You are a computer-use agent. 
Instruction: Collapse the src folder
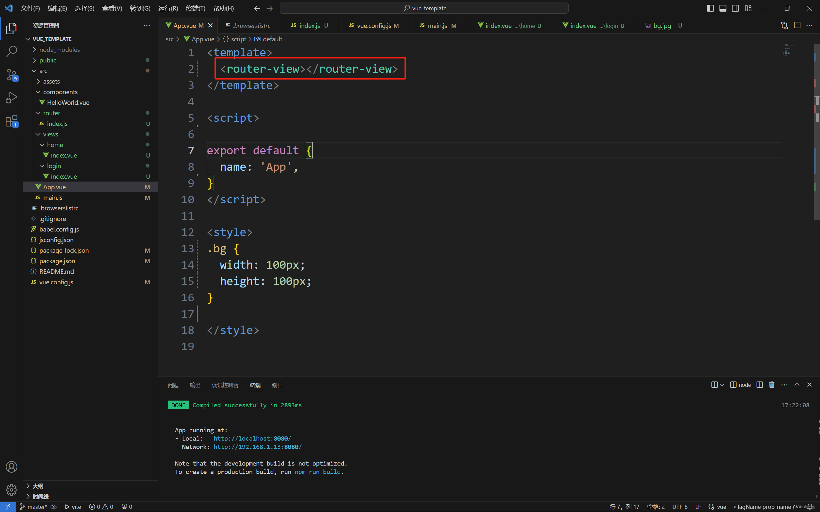[x=90, y=70]
